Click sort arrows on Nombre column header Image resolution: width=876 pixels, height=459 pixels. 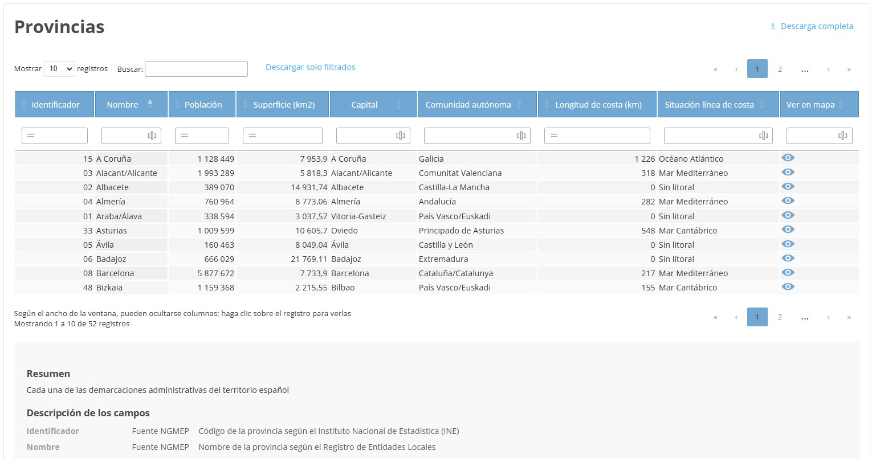[x=150, y=104]
